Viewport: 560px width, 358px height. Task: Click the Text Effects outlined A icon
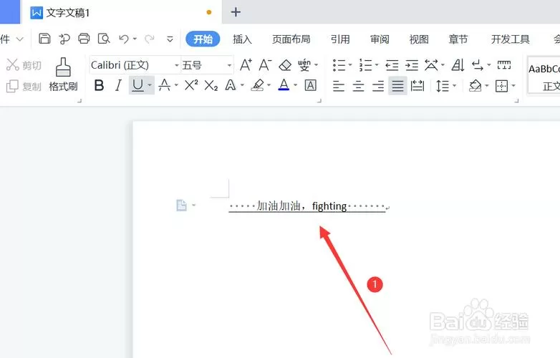click(231, 85)
